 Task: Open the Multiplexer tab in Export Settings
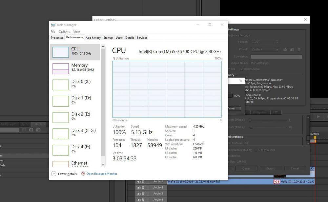pyautogui.click(x=259, y=112)
